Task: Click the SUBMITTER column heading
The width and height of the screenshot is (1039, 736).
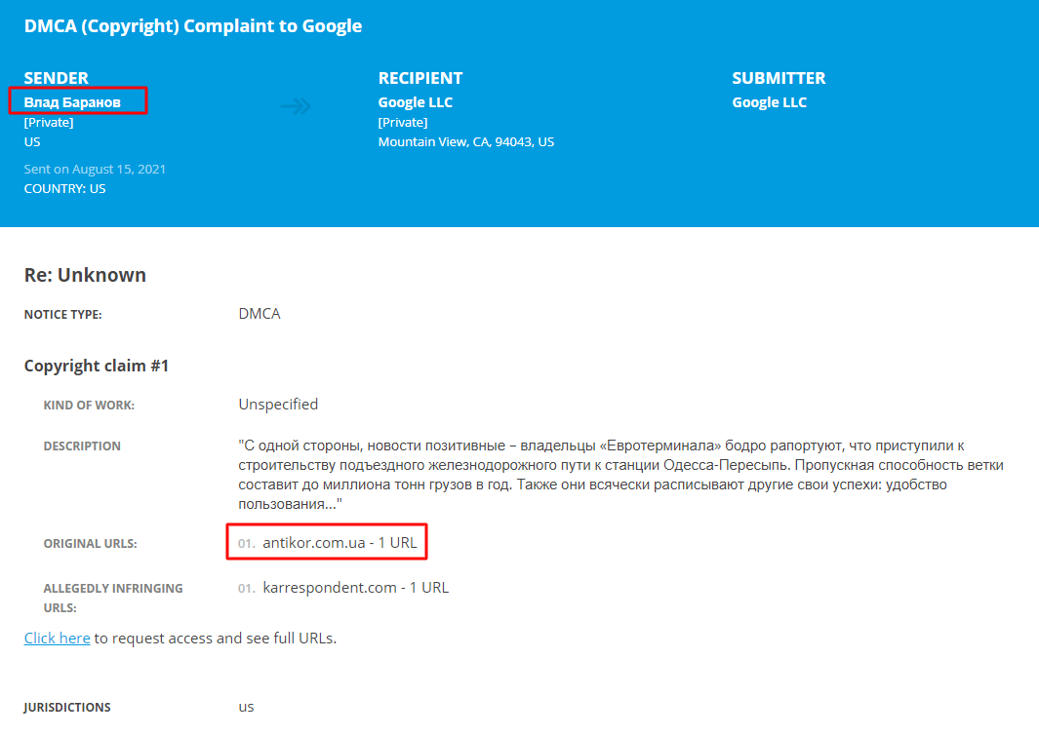Action: click(x=779, y=78)
